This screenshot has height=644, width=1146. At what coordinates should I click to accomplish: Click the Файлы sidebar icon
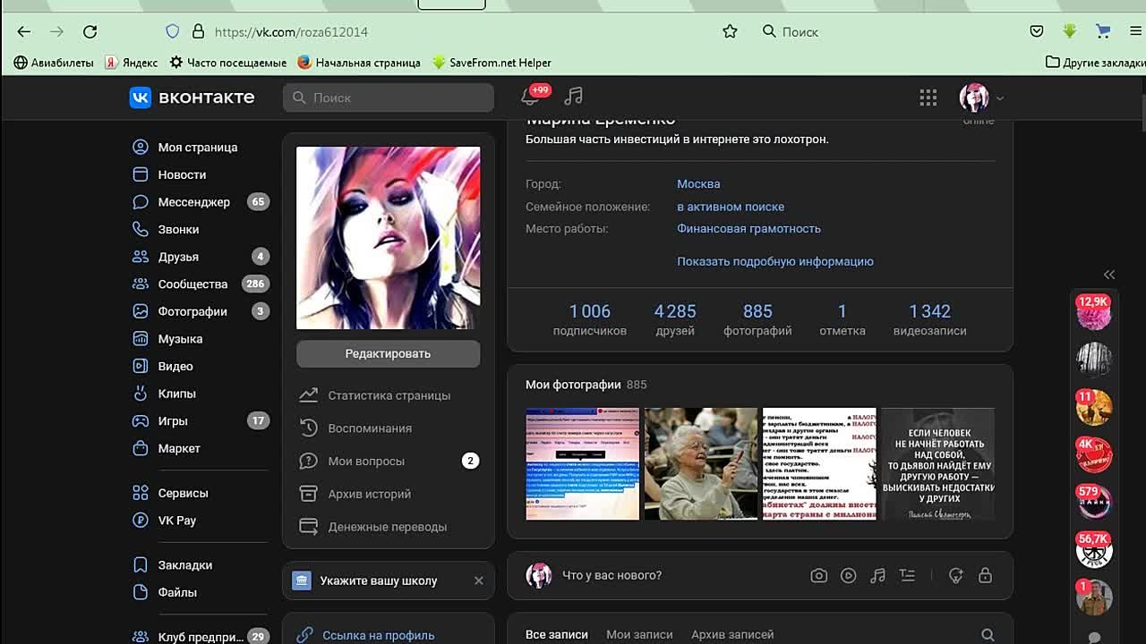coord(141,592)
